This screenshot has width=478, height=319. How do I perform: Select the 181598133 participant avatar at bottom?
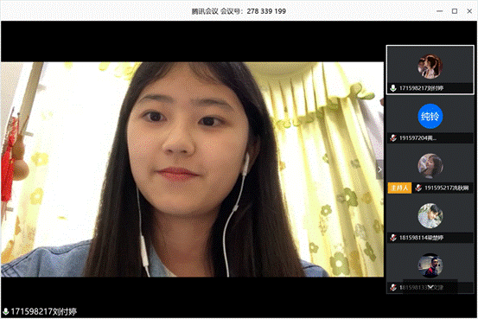(430, 265)
